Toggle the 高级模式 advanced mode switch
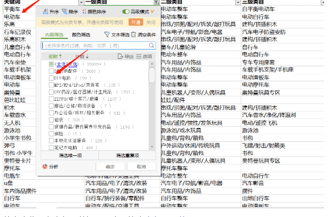This screenshot has width=328, height=217. [126, 12]
